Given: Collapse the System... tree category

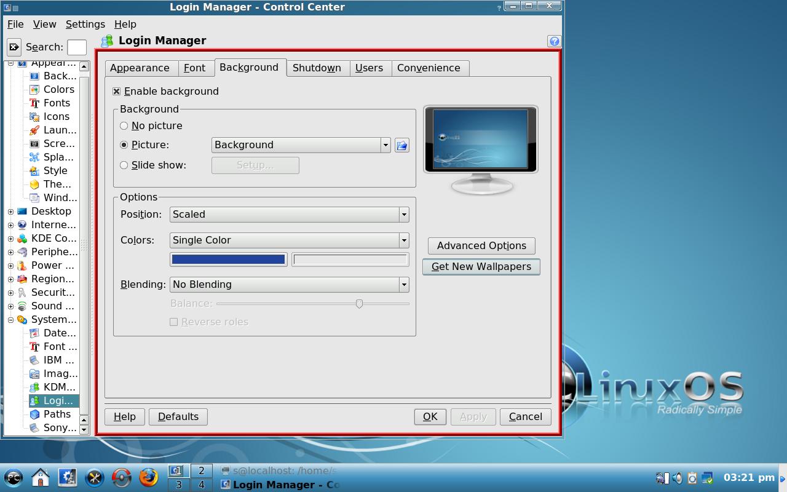Looking at the screenshot, I should click(x=10, y=320).
